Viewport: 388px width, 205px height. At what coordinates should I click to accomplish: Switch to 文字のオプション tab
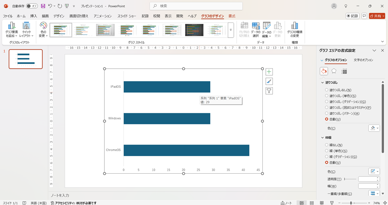363,60
